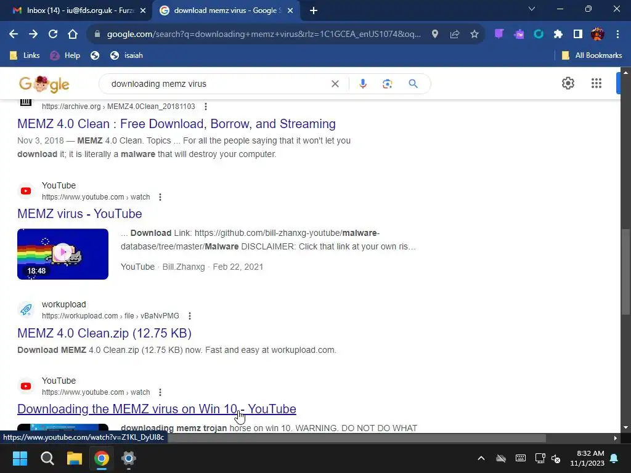Open the Help bookmark
This screenshot has width=631, height=473.
click(65, 55)
